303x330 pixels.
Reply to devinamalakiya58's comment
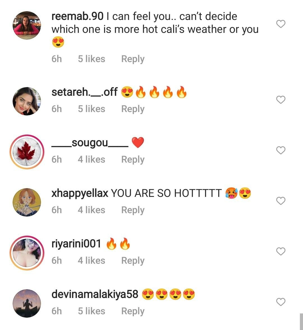[x=133, y=311]
